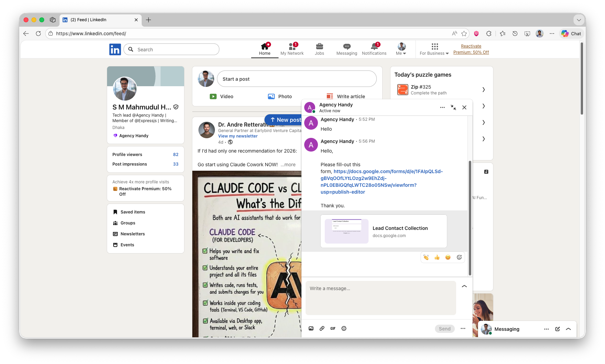This screenshot has width=605, height=364.
Task: Close the Agency Handy conversation
Action: tap(464, 107)
